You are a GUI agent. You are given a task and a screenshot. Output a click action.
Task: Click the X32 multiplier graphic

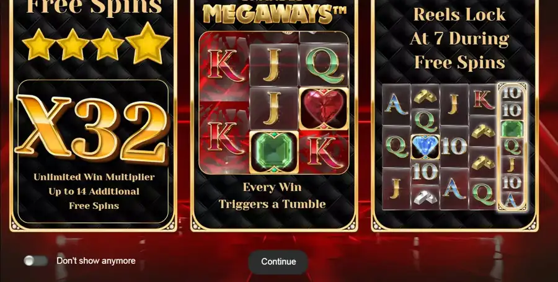click(x=92, y=128)
